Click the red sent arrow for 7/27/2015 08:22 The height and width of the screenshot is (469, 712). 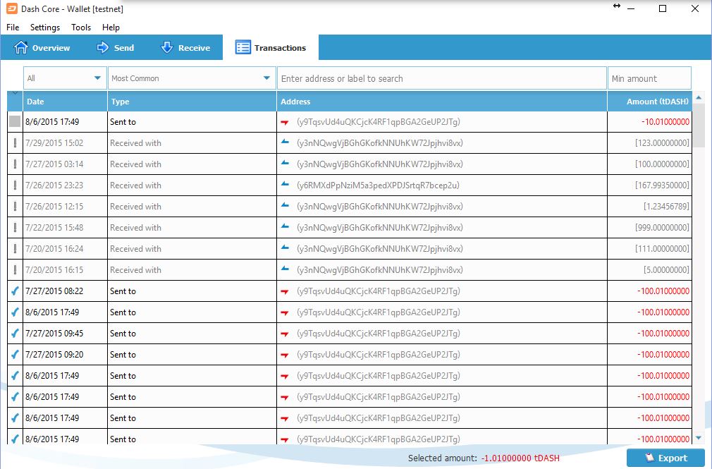pos(285,292)
